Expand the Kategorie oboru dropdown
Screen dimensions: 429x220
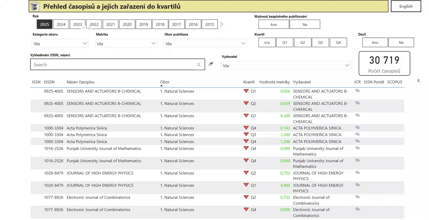point(60,43)
